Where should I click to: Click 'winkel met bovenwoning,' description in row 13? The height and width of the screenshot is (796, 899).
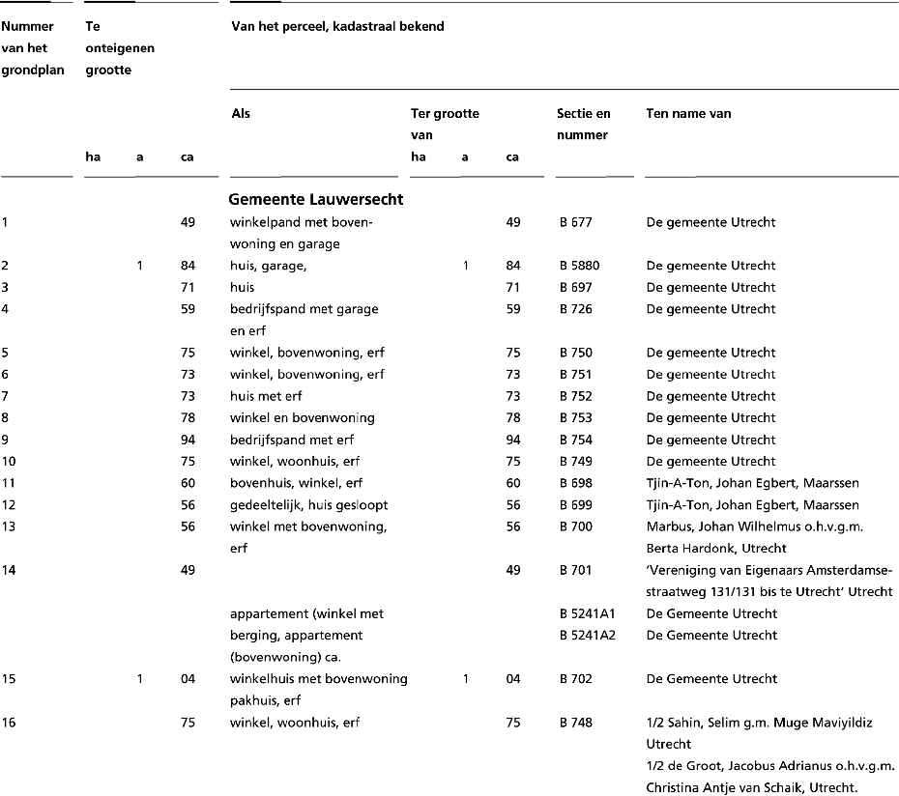(x=308, y=527)
